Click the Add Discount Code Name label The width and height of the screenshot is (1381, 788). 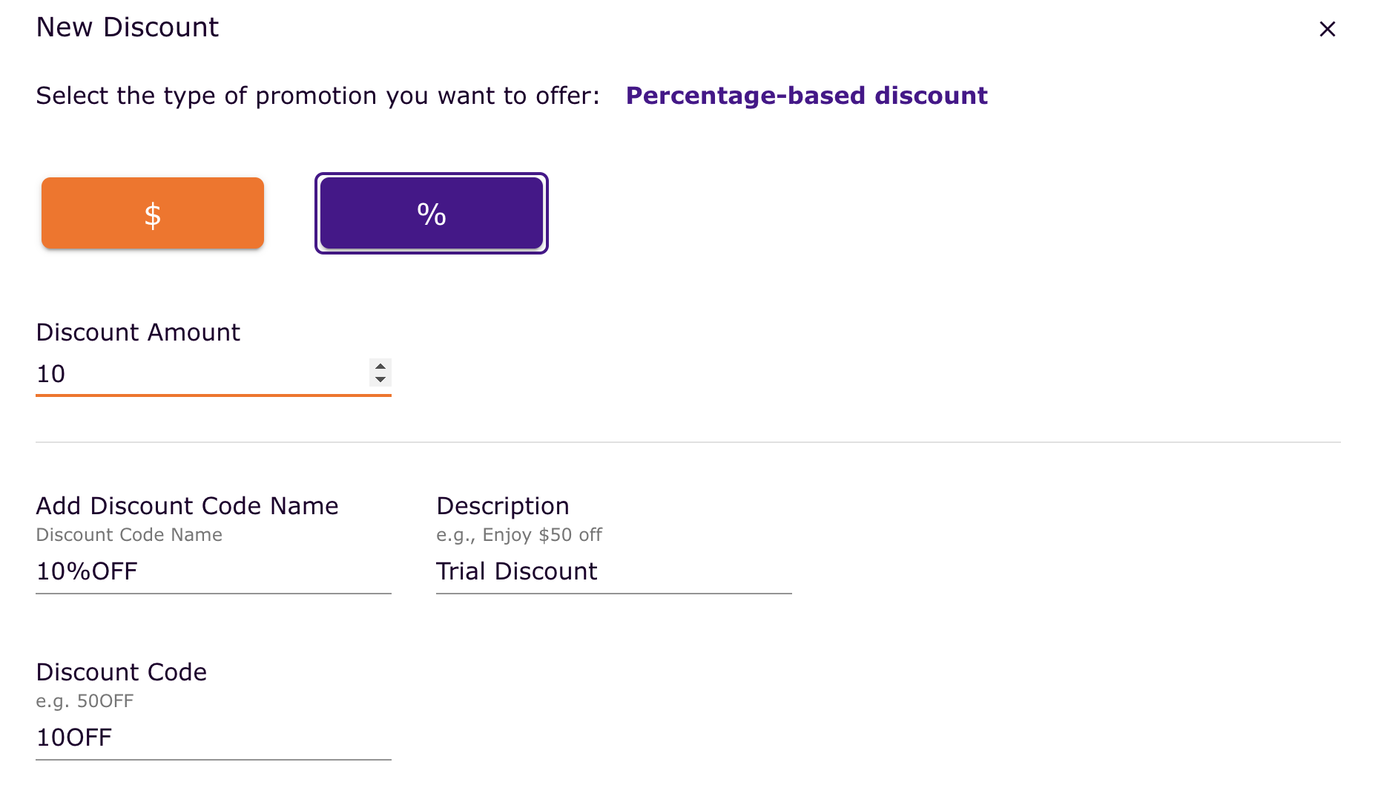pos(187,506)
